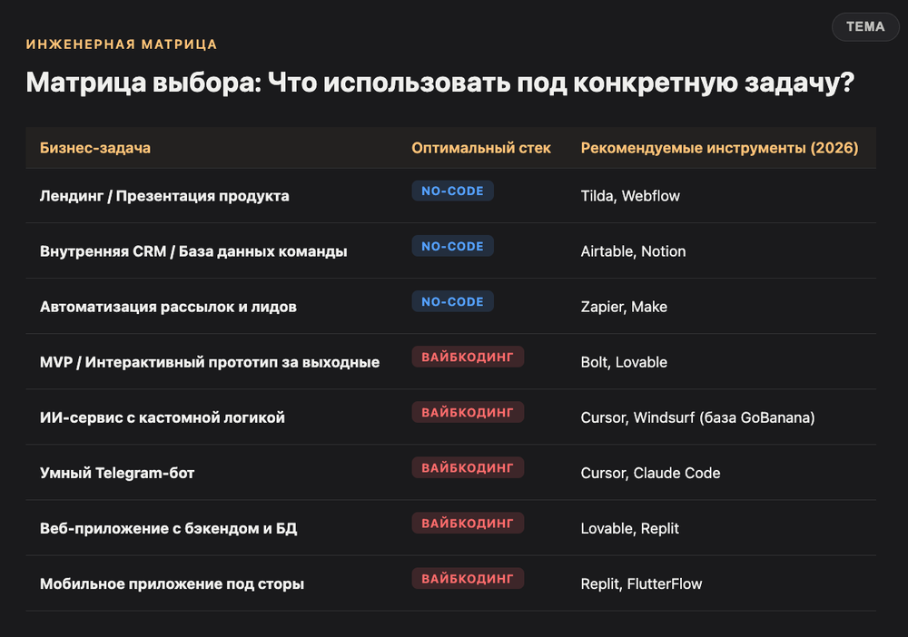Screen dimensions: 908x637
Task: Select 'Мобильное приложение под сторы'
Action: 172,584
